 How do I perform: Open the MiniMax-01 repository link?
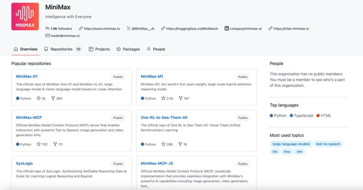pyautogui.click(x=27, y=76)
